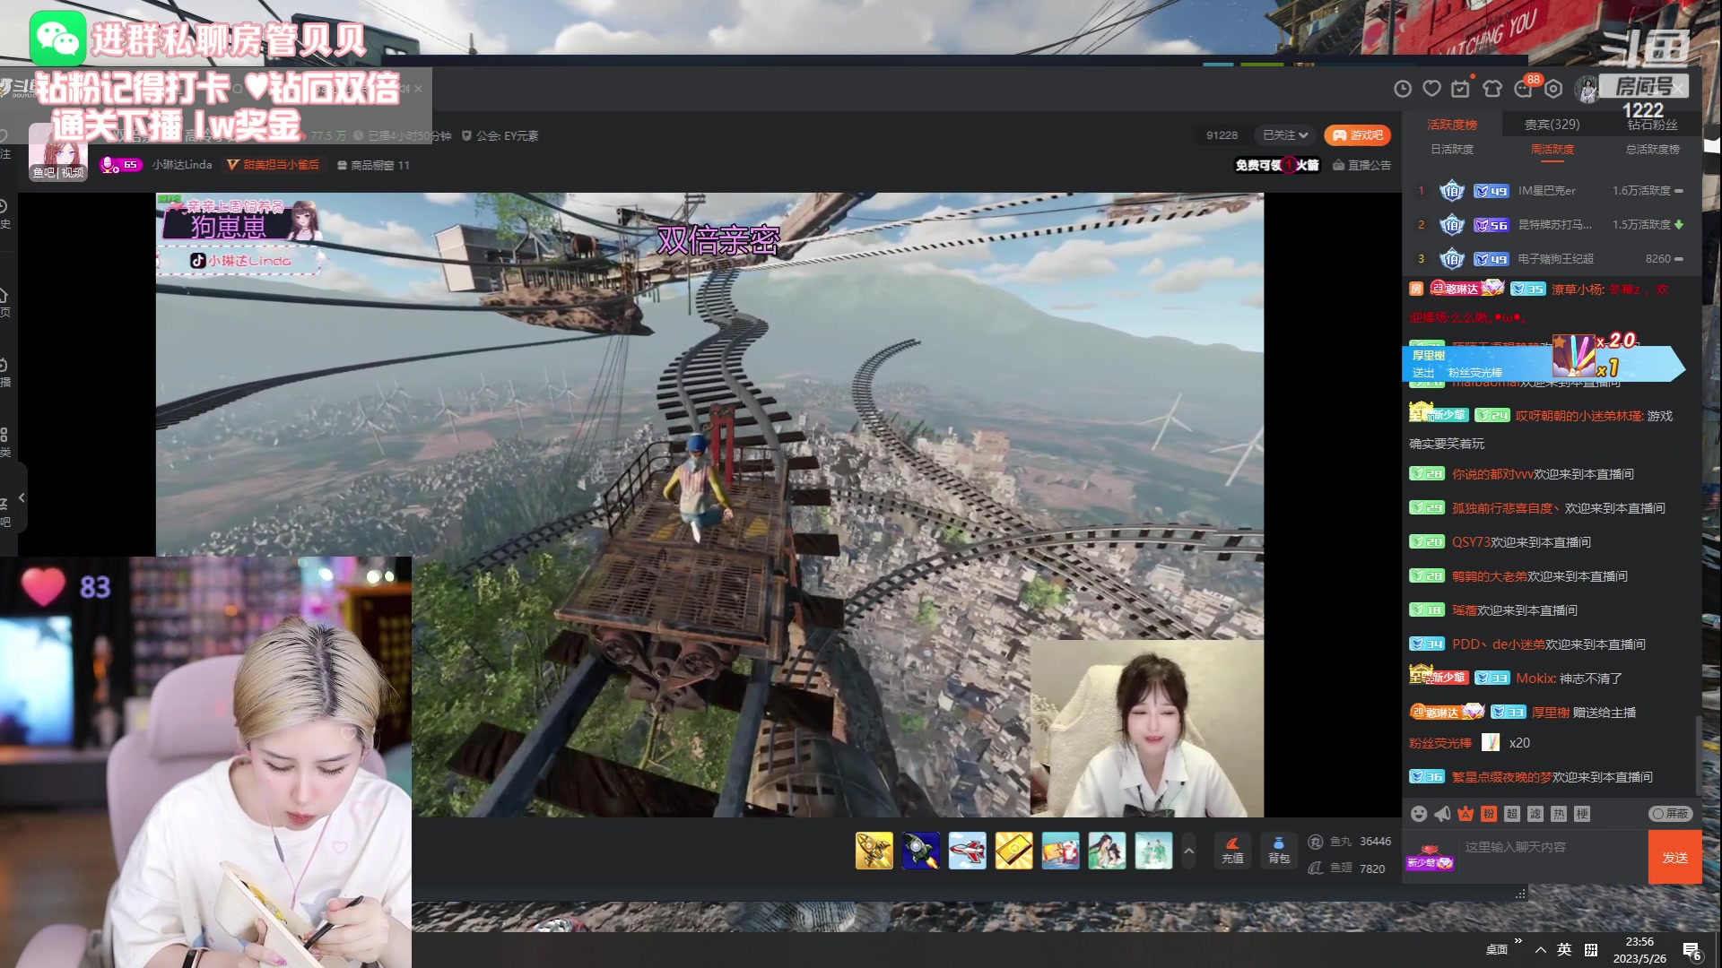Open rank 3 user 电子赌狗王纪超
1722x968 pixels.
(1555, 259)
